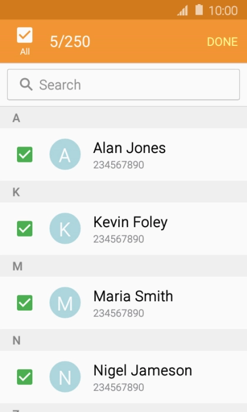Uncheck Kevin Foley checkbox

[25, 228]
